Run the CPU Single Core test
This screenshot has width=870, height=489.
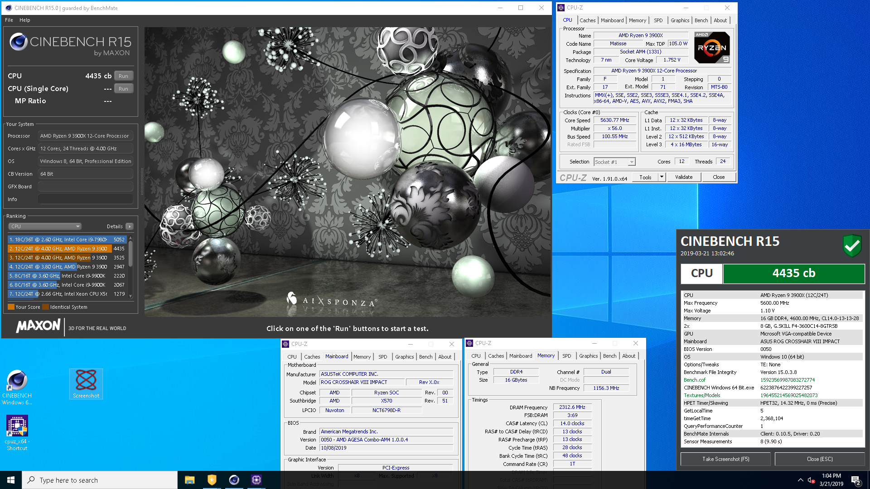click(123, 89)
